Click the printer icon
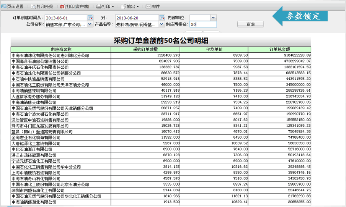Viewport: 346px width, 207px height. click(x=99, y=6)
